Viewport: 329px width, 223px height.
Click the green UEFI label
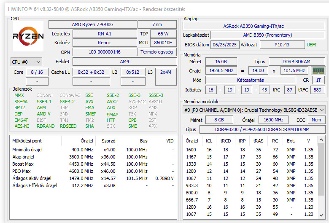312,45
